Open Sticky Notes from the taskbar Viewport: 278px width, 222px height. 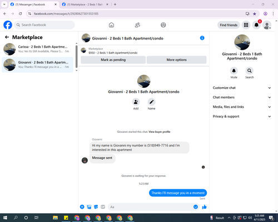66,218
